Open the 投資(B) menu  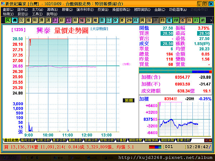103,10
